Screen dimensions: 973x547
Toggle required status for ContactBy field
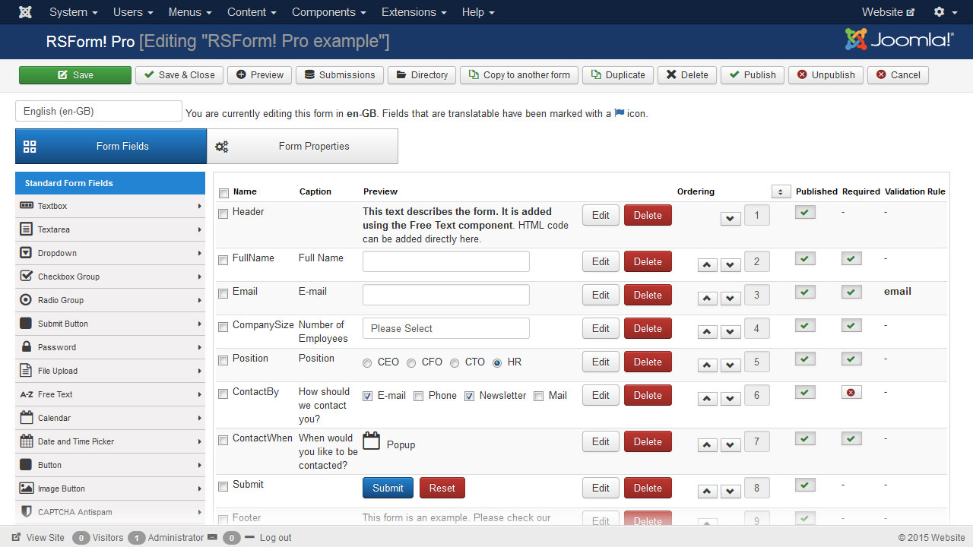[851, 393]
